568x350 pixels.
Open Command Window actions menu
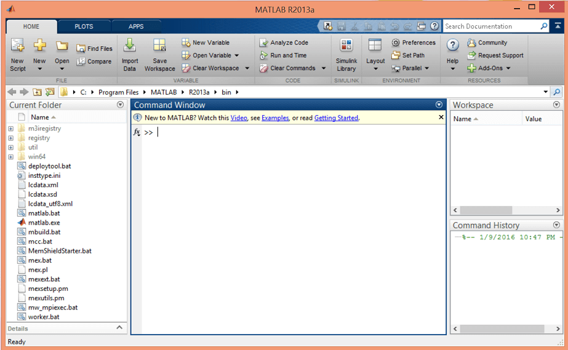click(439, 105)
